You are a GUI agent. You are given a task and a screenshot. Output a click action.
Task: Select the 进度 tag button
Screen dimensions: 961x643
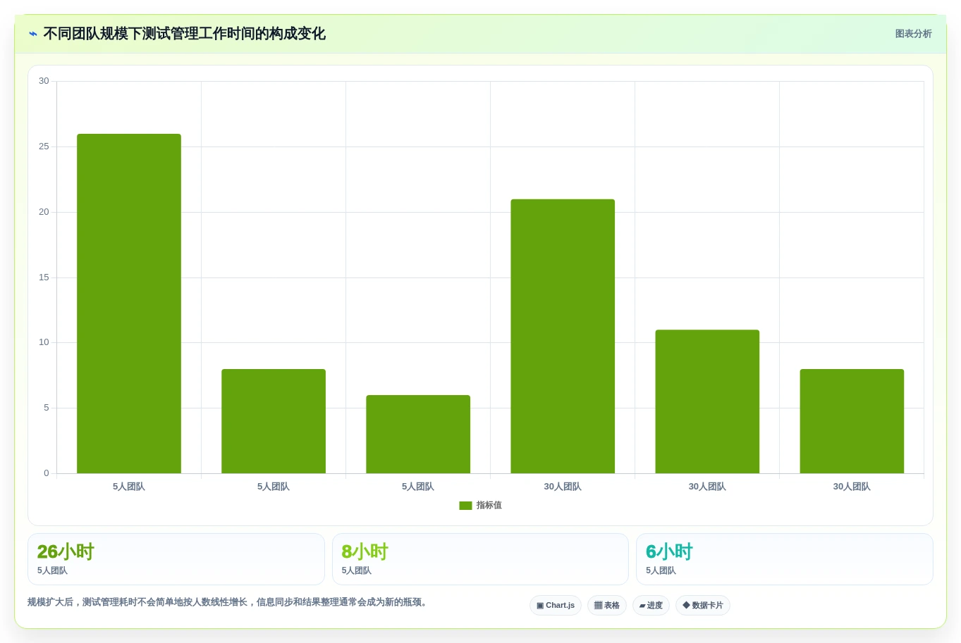coord(651,606)
